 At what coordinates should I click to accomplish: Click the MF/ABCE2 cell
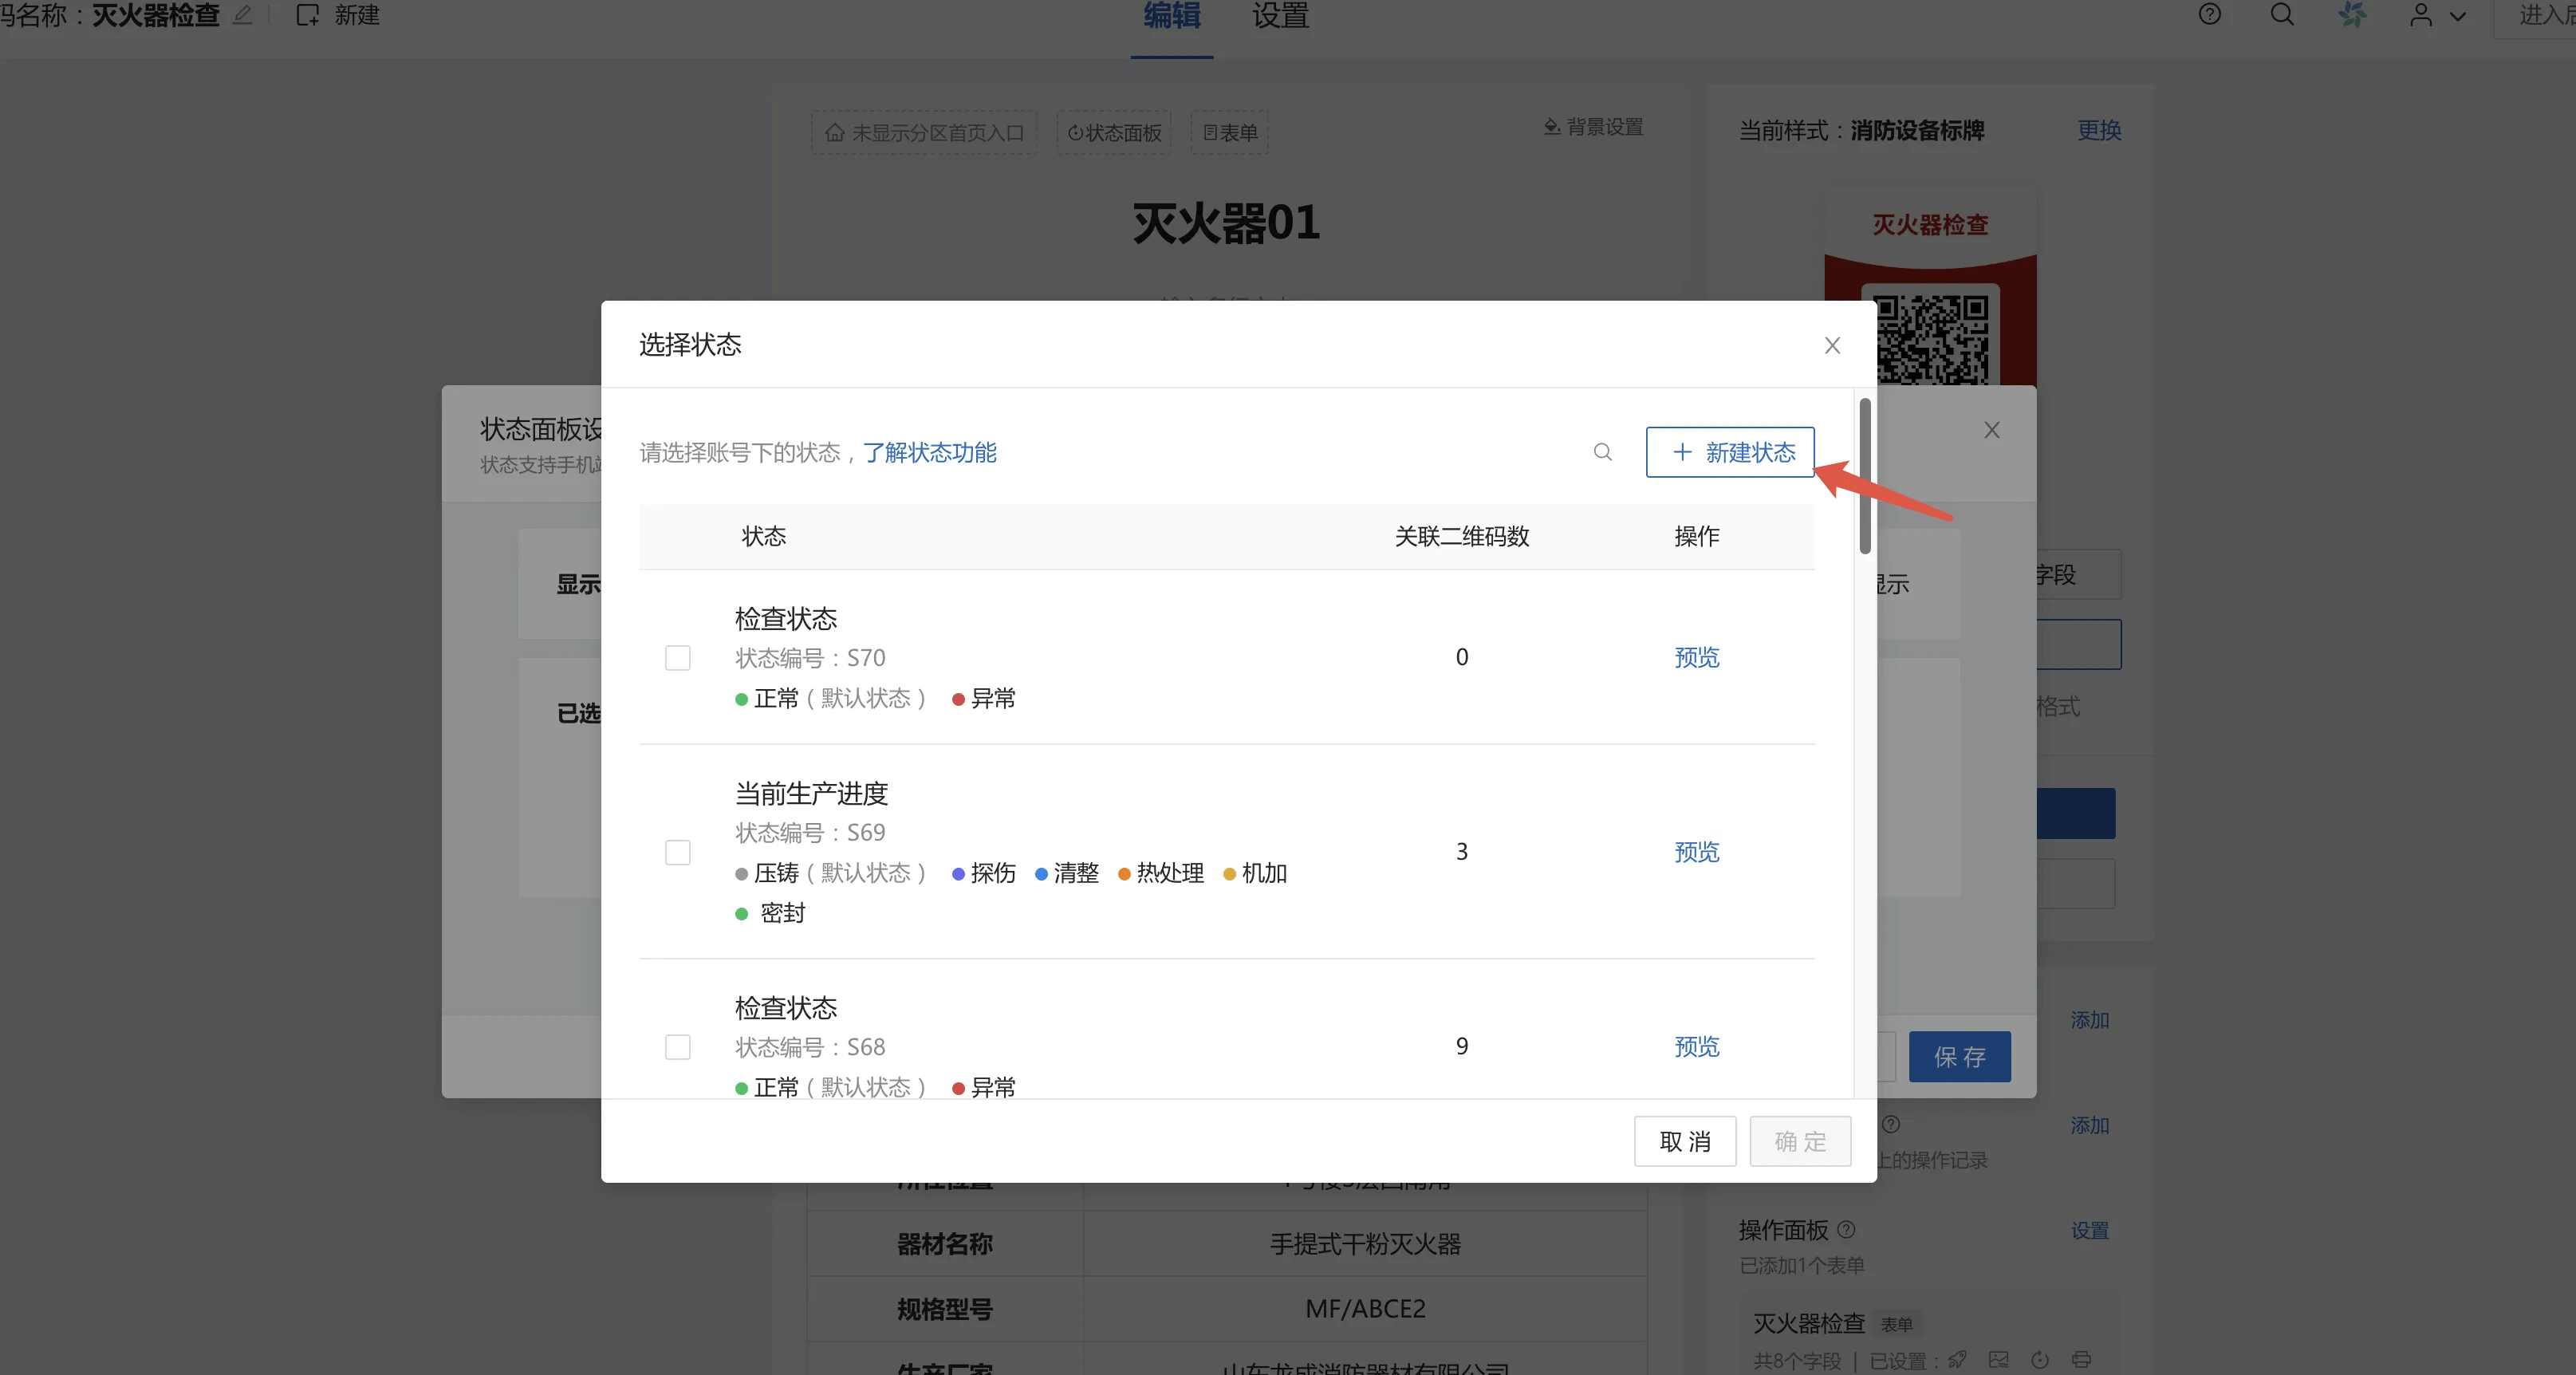pyautogui.click(x=1365, y=1309)
